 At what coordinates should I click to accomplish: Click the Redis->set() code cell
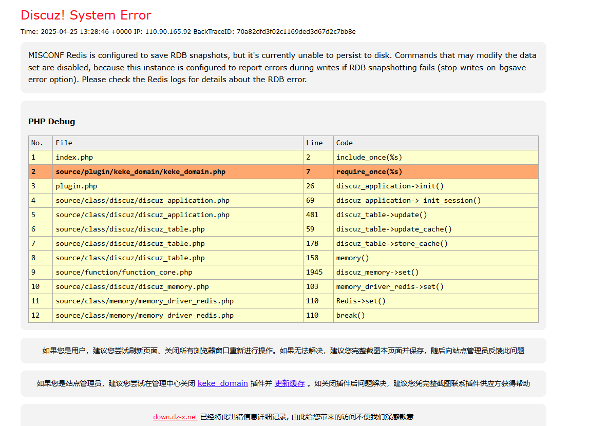click(436, 301)
